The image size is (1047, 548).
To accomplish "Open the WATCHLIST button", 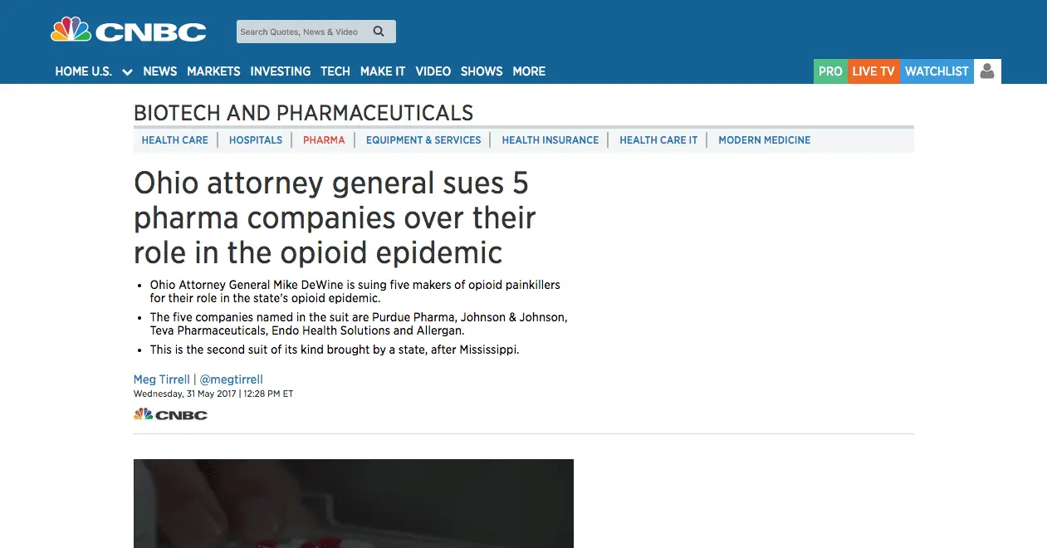I will coord(937,71).
